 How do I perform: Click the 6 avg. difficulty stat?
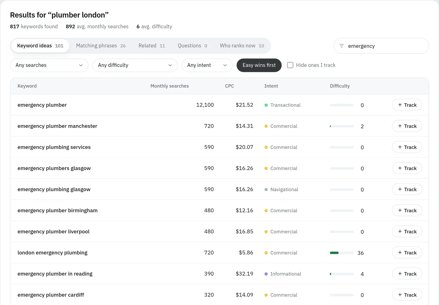154,27
